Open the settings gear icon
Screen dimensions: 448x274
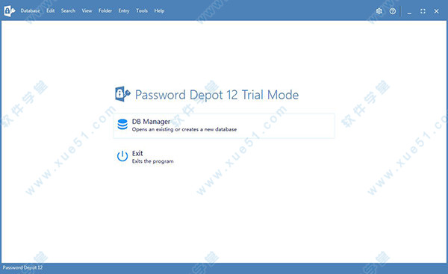pos(379,11)
